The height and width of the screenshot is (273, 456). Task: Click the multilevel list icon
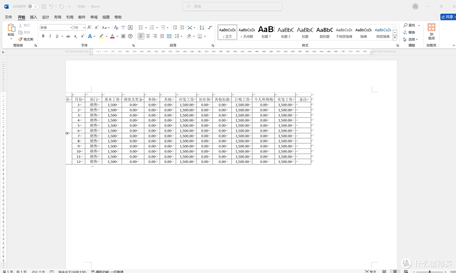(163, 27)
